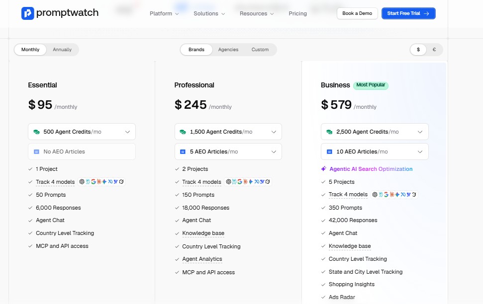This screenshot has width=483, height=304.
Task: Click the Google icon in Professional plan
Action: (x=240, y=181)
